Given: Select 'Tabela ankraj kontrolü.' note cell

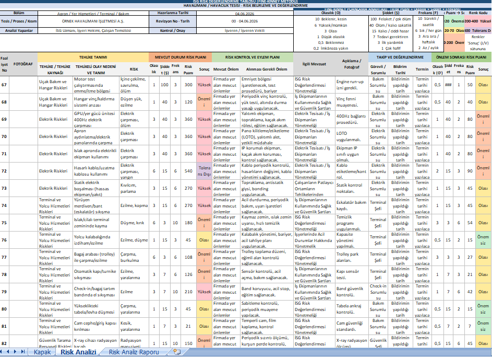Looking at the screenshot, I should pyautogui.click(x=352, y=309).
